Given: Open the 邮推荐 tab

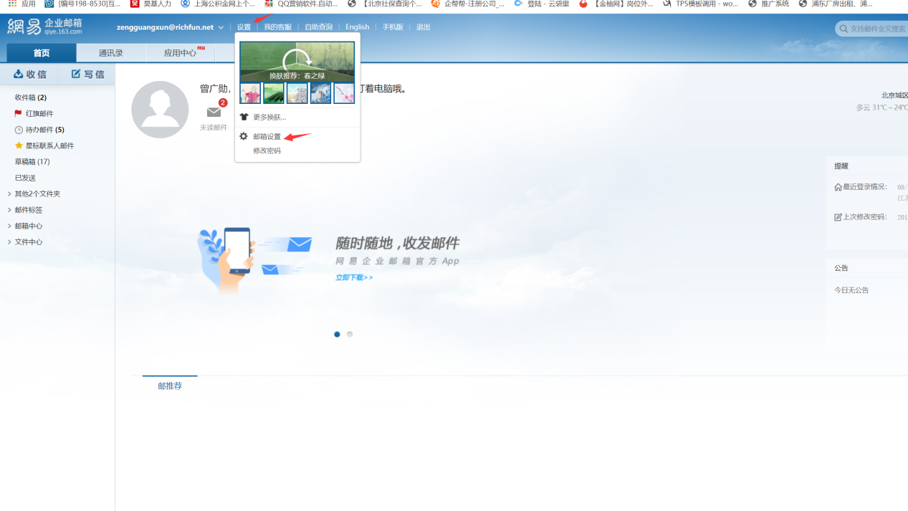Looking at the screenshot, I should point(170,386).
